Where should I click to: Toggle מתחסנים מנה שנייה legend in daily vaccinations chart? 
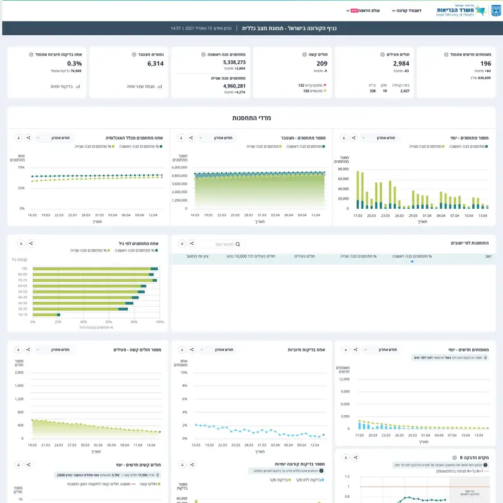point(427,146)
